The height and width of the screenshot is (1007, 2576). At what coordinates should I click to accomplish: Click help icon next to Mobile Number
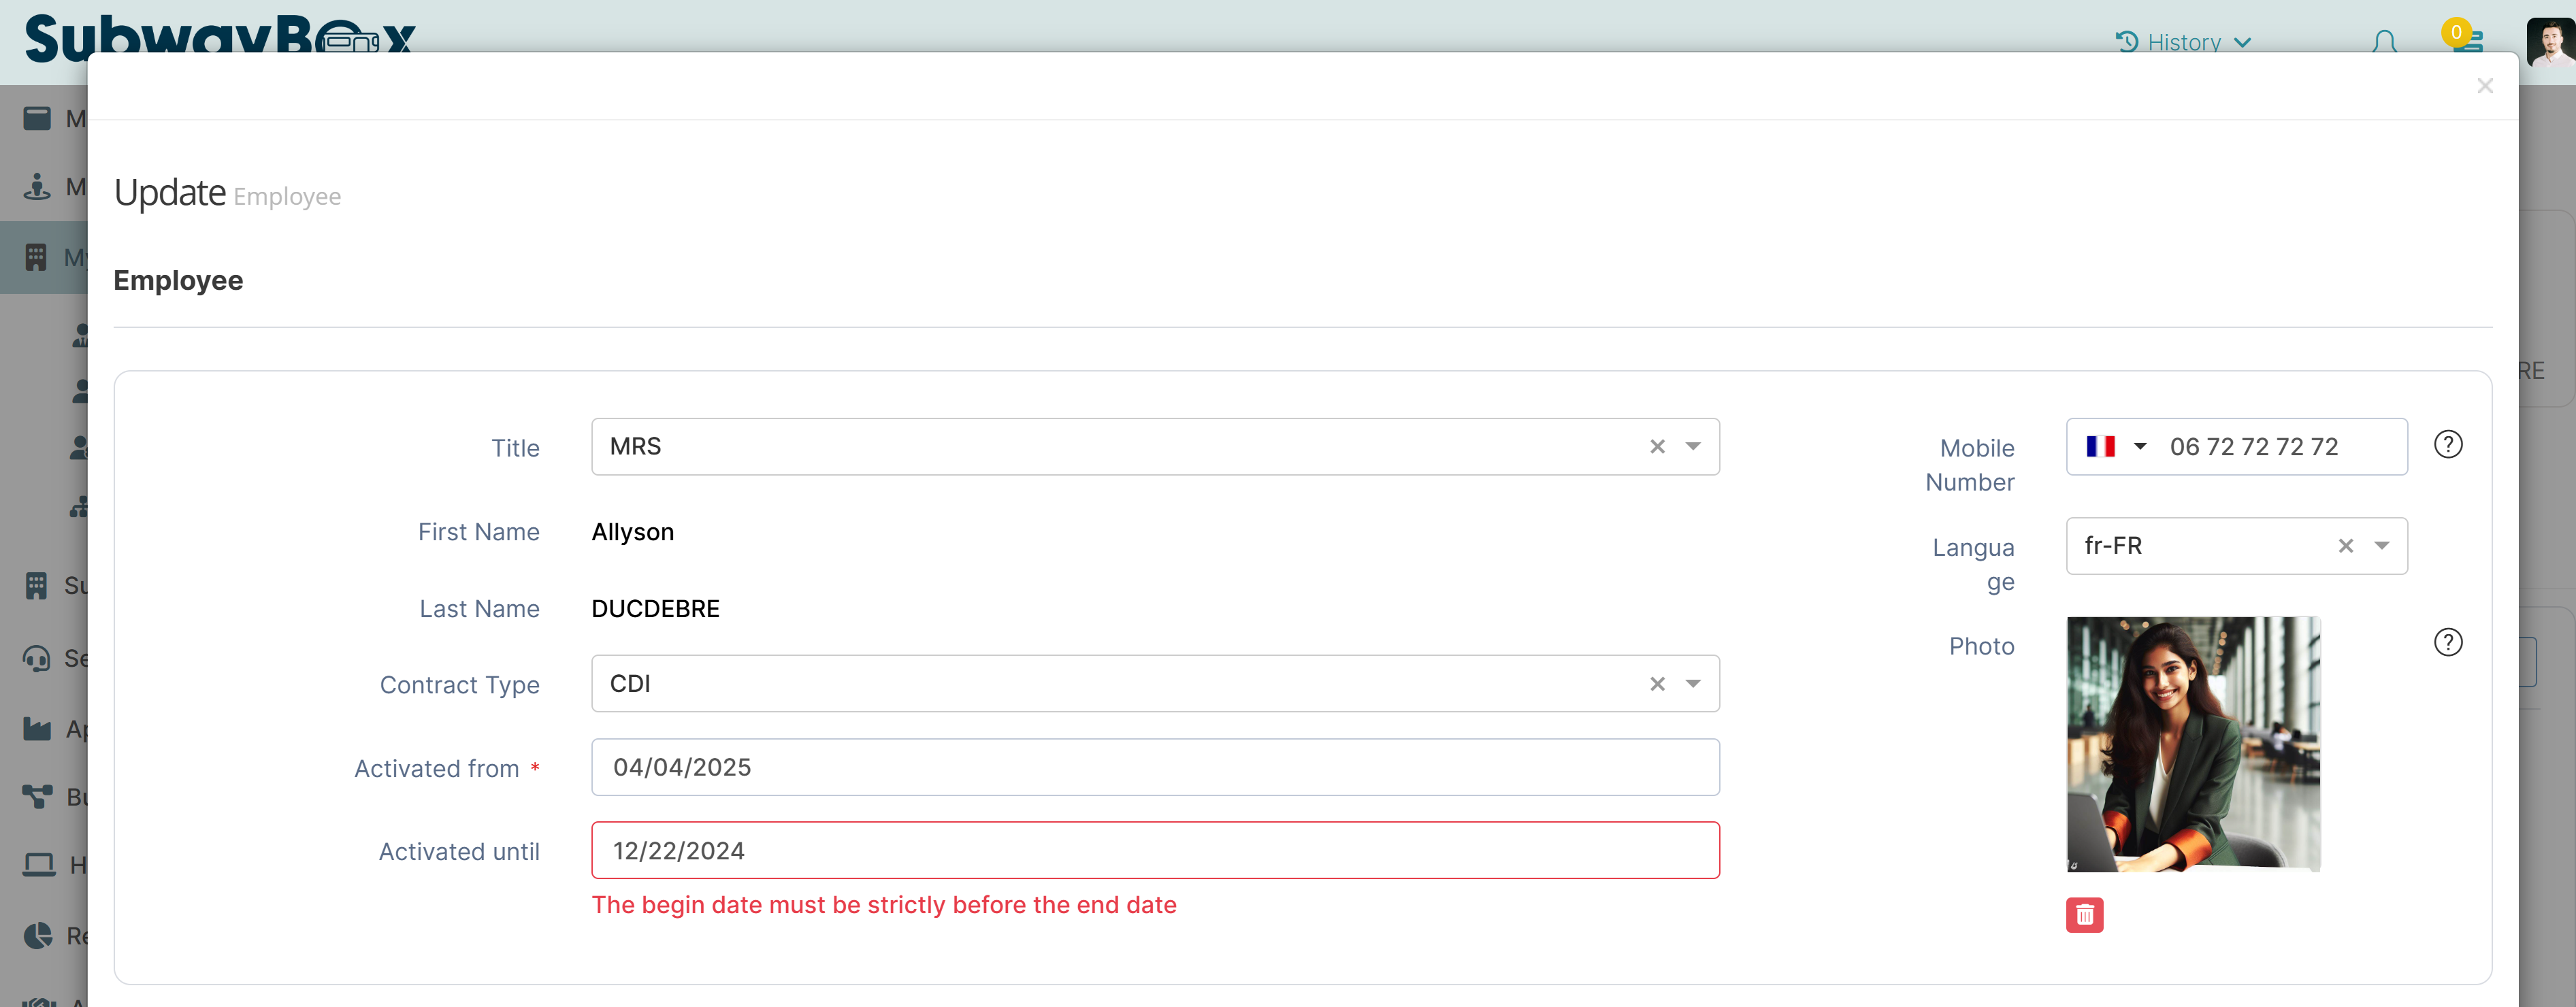point(2447,445)
